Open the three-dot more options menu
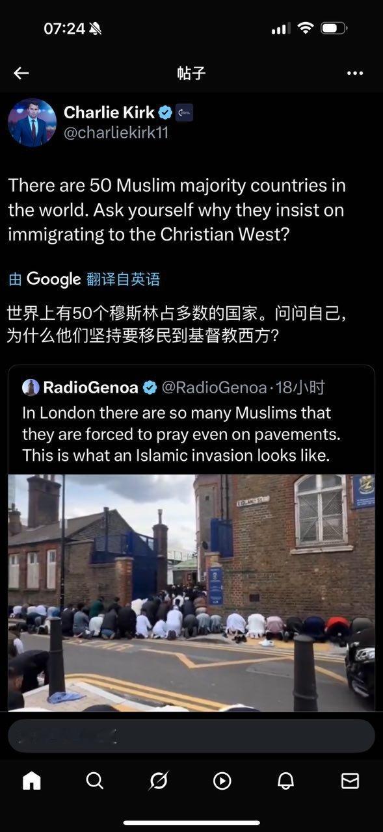383x832 pixels. click(x=355, y=73)
